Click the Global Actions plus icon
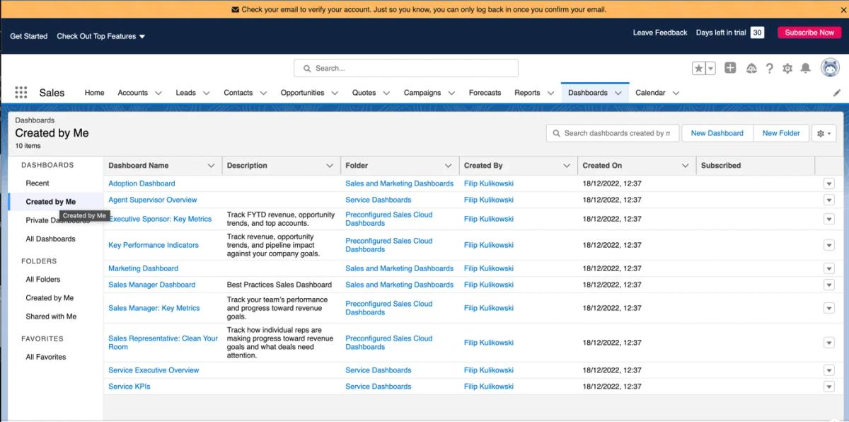Image resolution: width=849 pixels, height=422 pixels. click(730, 68)
